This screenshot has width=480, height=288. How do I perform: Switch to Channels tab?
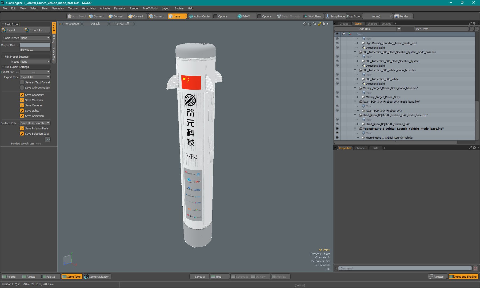pos(361,148)
